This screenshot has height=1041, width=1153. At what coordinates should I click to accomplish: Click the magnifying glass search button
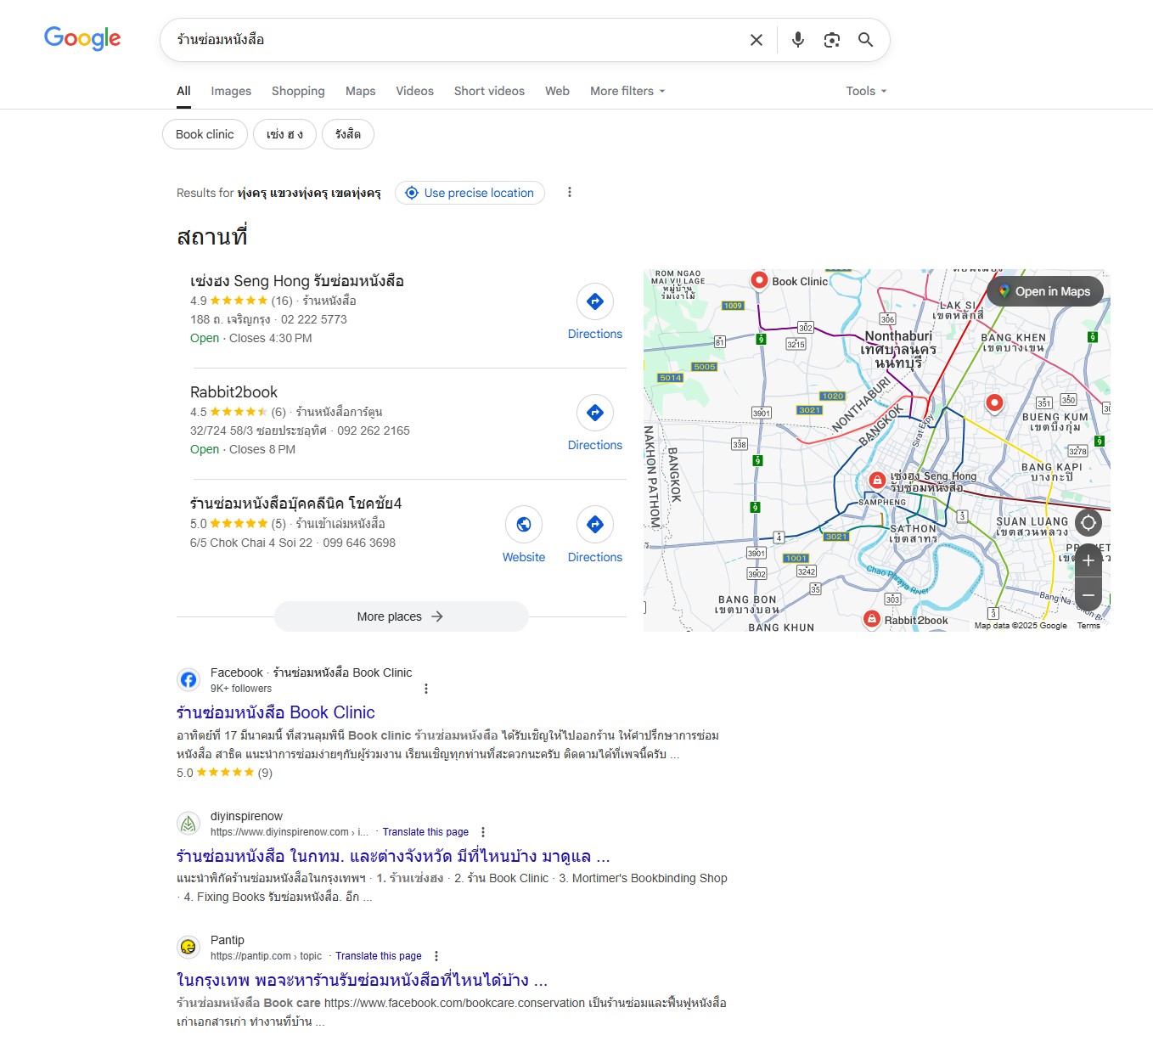[865, 40]
